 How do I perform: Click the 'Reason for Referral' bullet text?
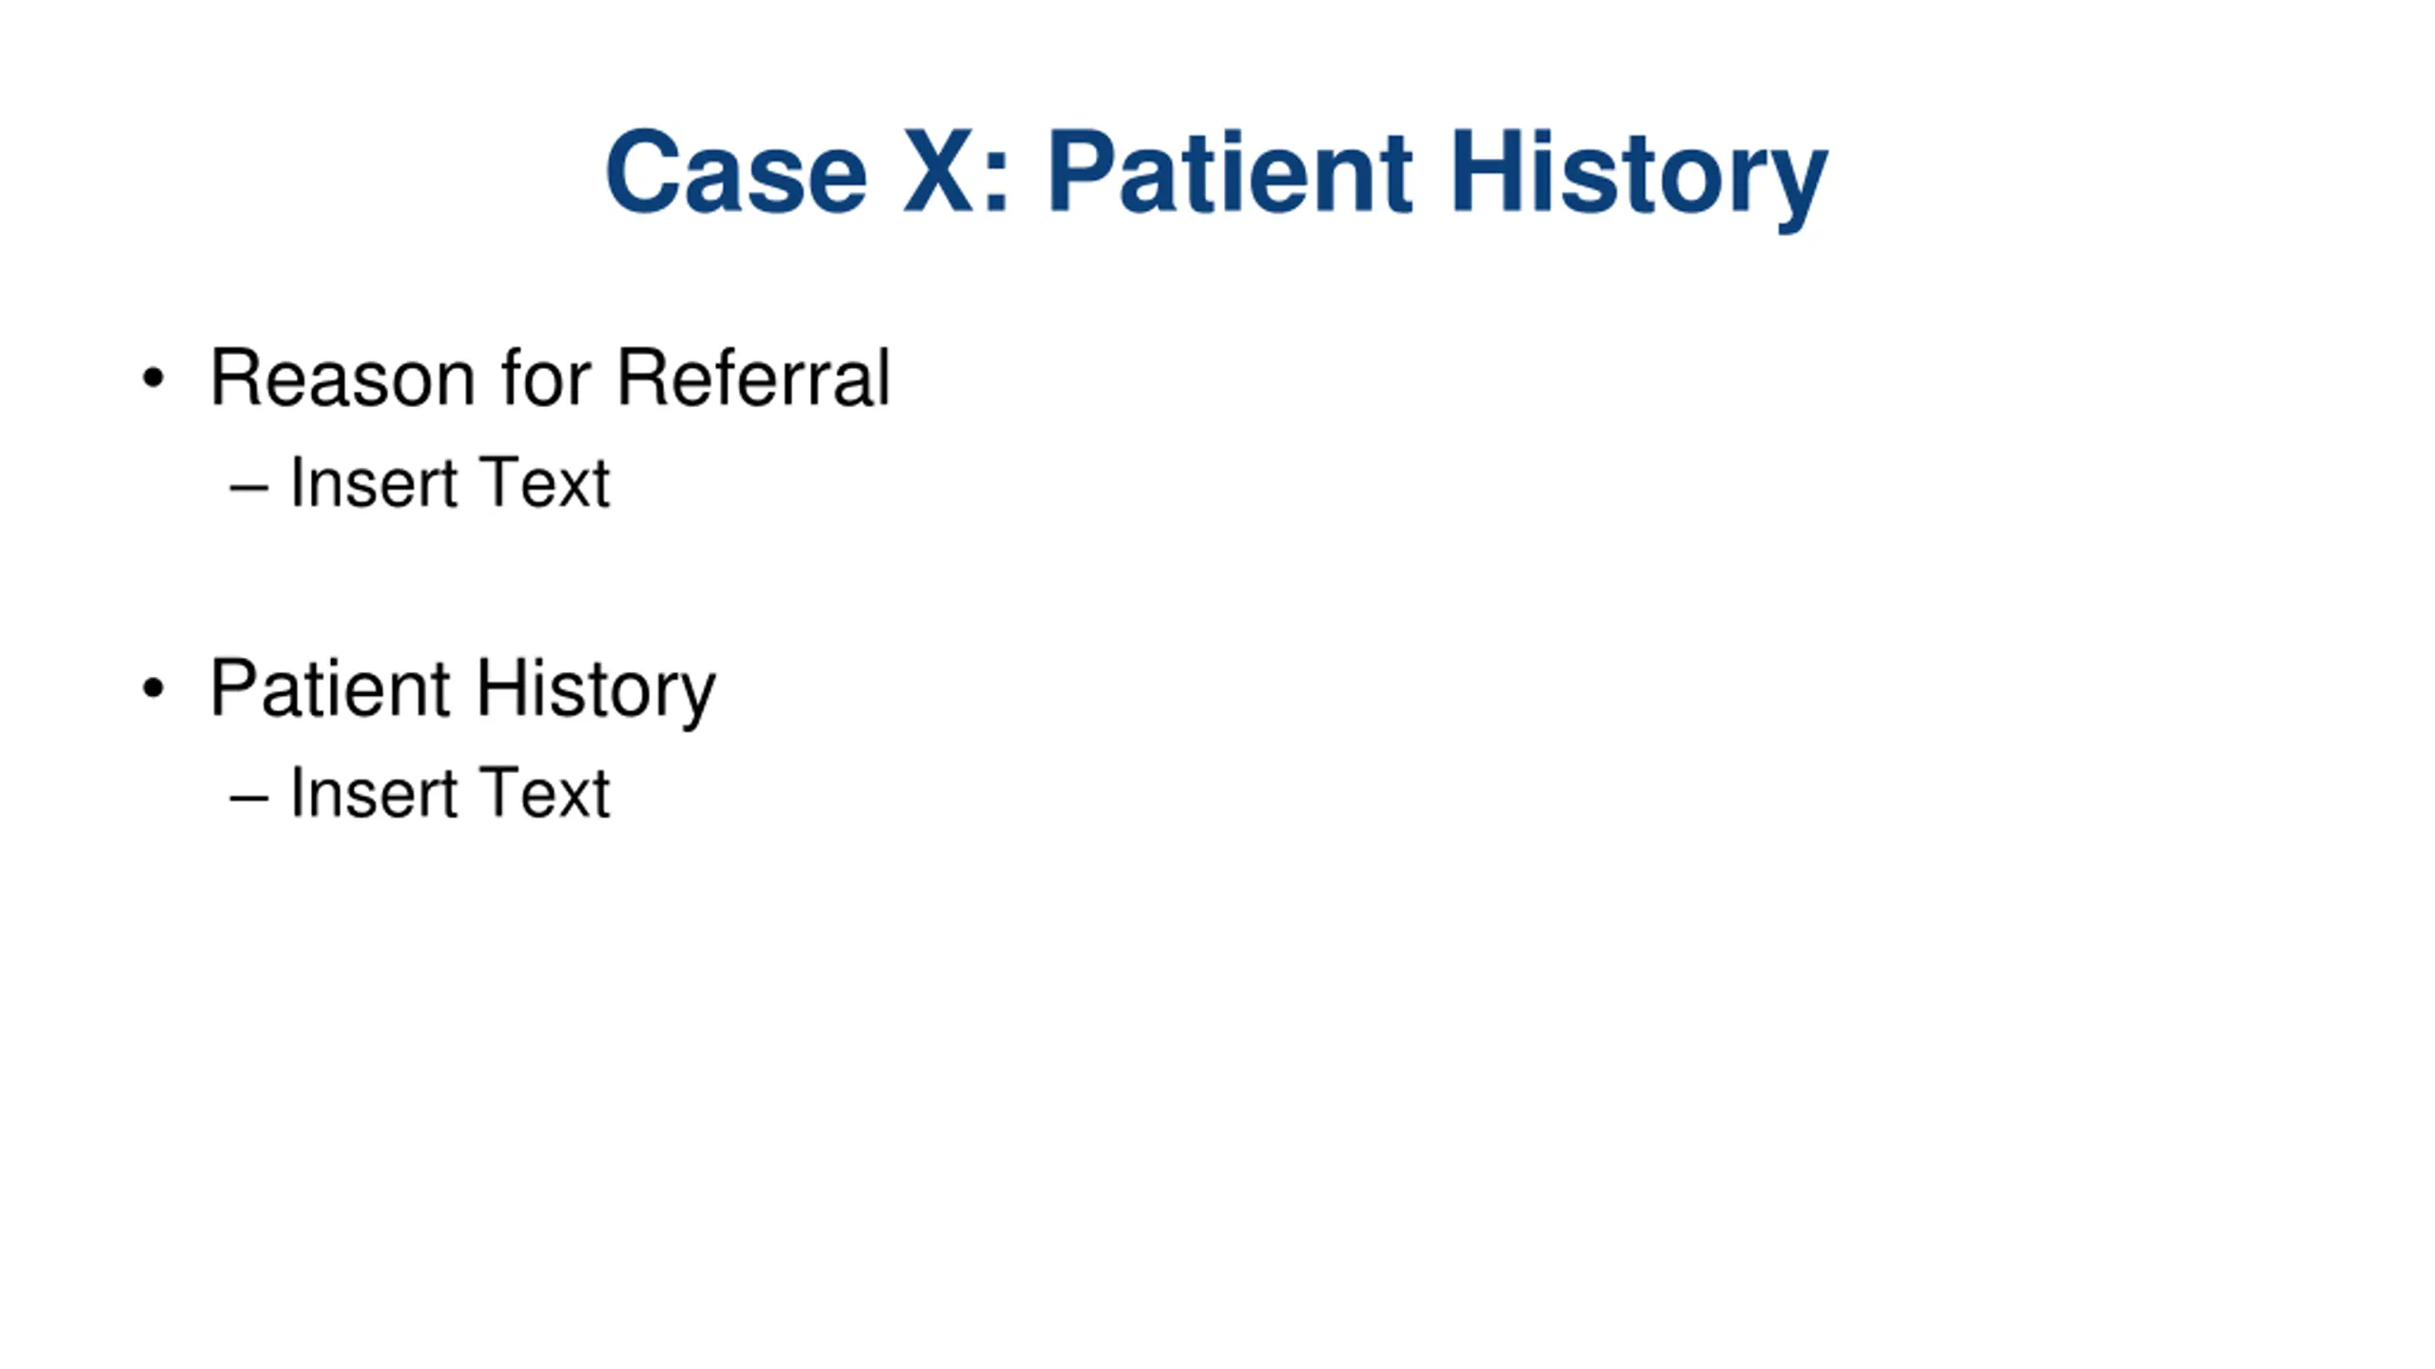pos(550,378)
